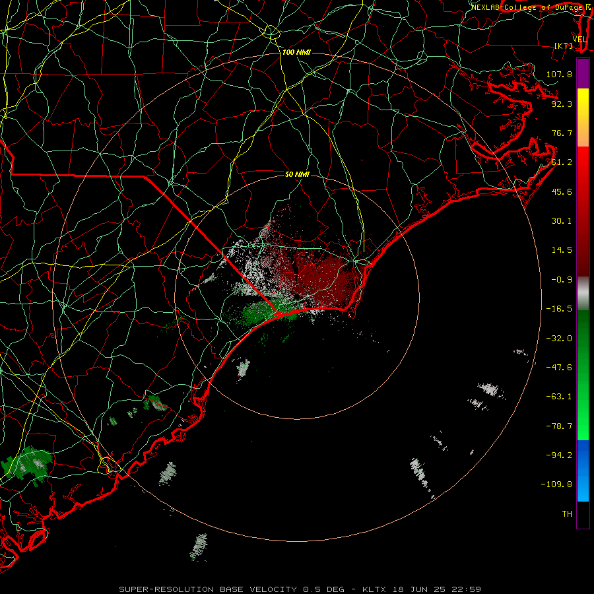Select the -78.7 velocity scale value

(559, 426)
